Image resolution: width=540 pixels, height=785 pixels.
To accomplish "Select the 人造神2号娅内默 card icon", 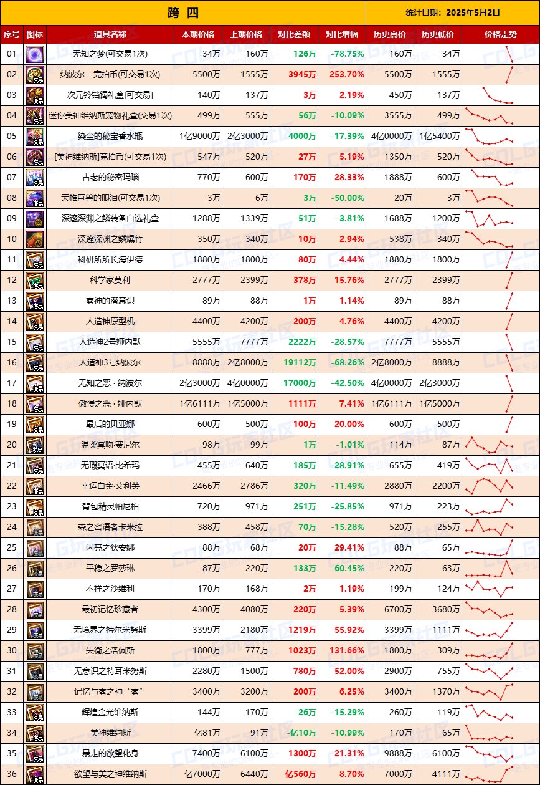I will pyautogui.click(x=35, y=342).
